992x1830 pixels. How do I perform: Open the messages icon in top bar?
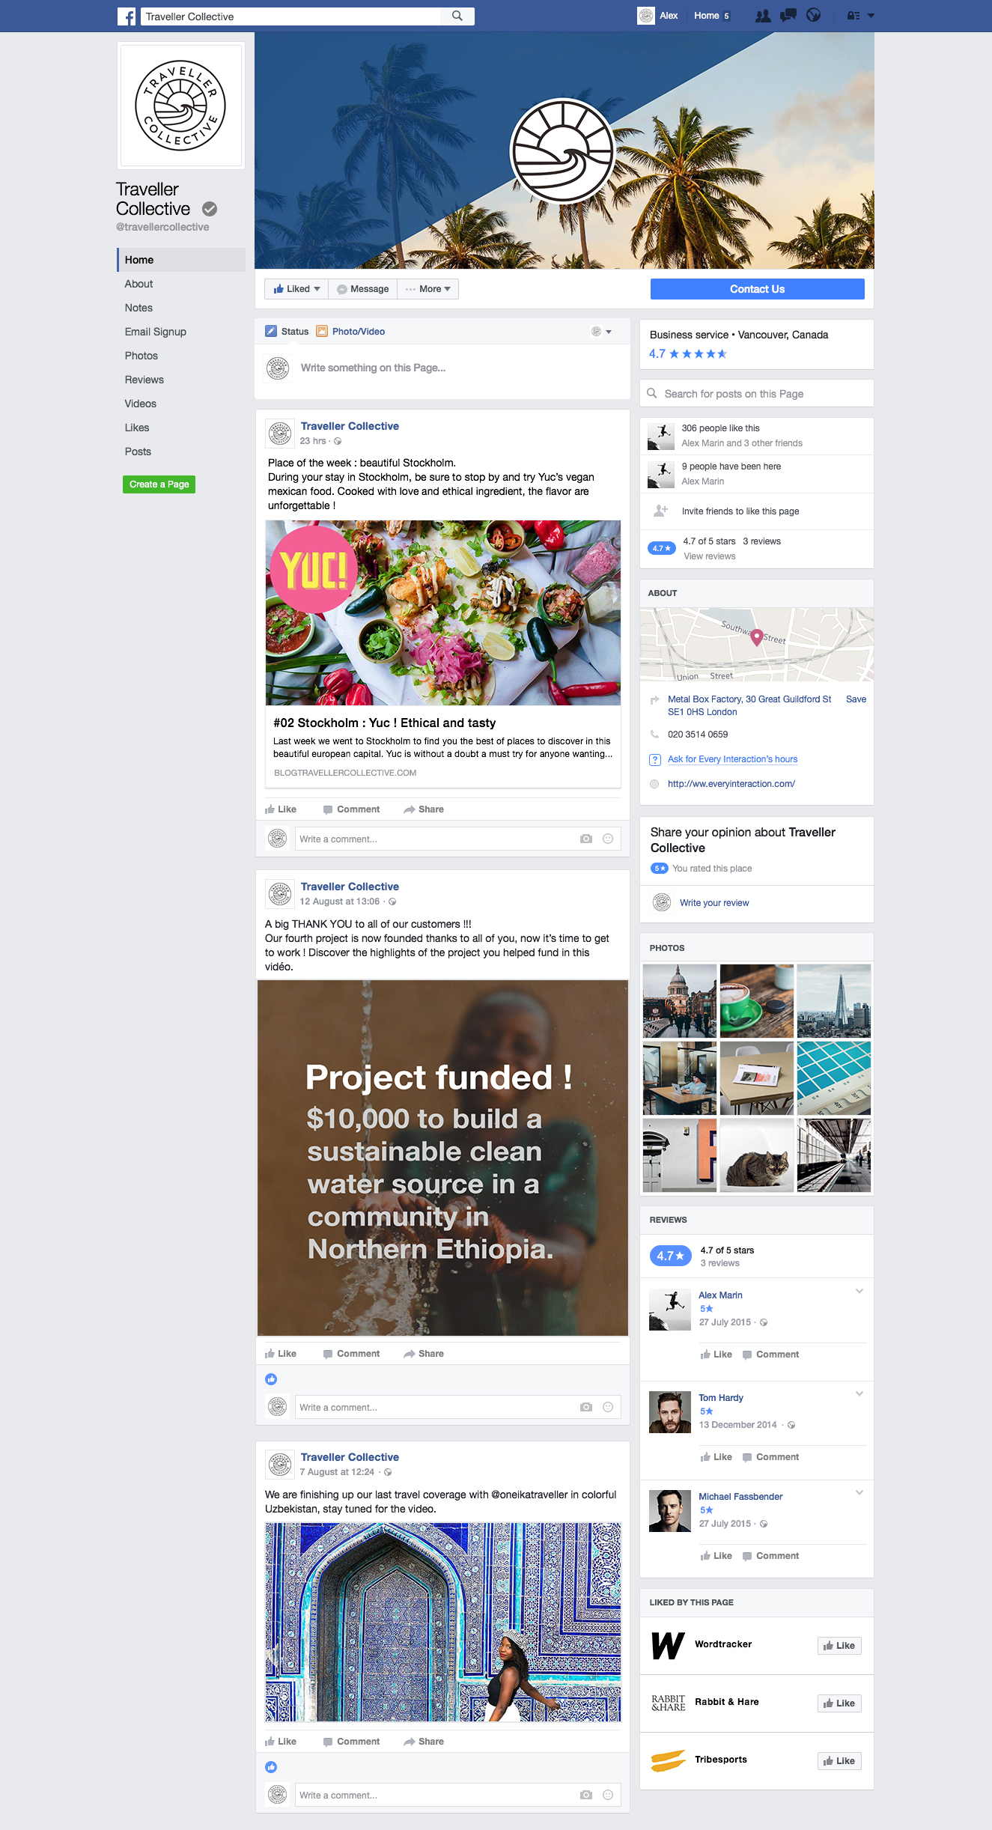(x=788, y=16)
